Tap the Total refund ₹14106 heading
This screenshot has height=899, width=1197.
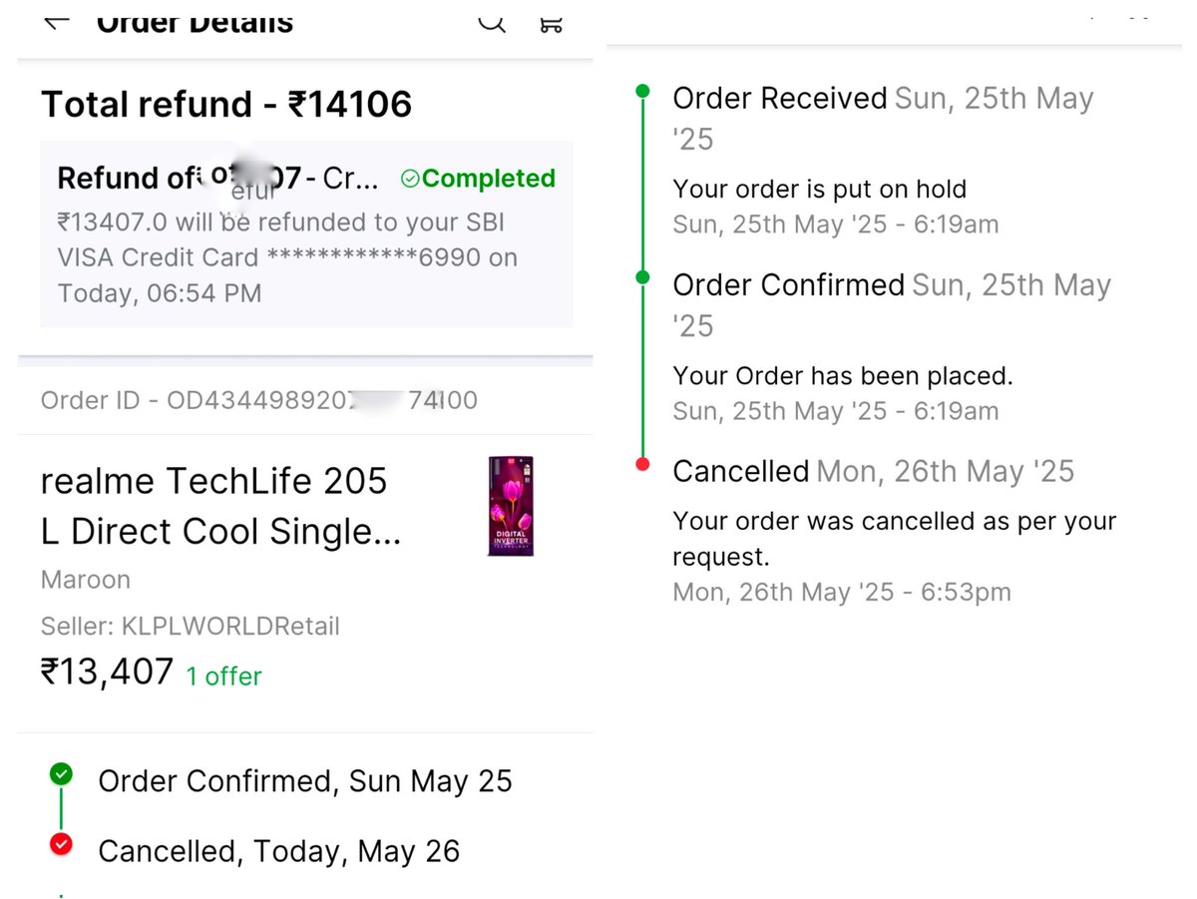point(226,104)
